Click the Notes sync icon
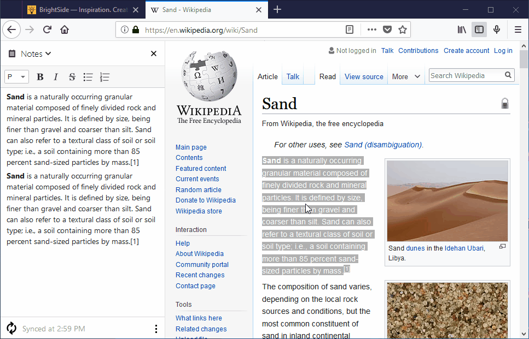This screenshot has height=339, width=529. (11, 328)
